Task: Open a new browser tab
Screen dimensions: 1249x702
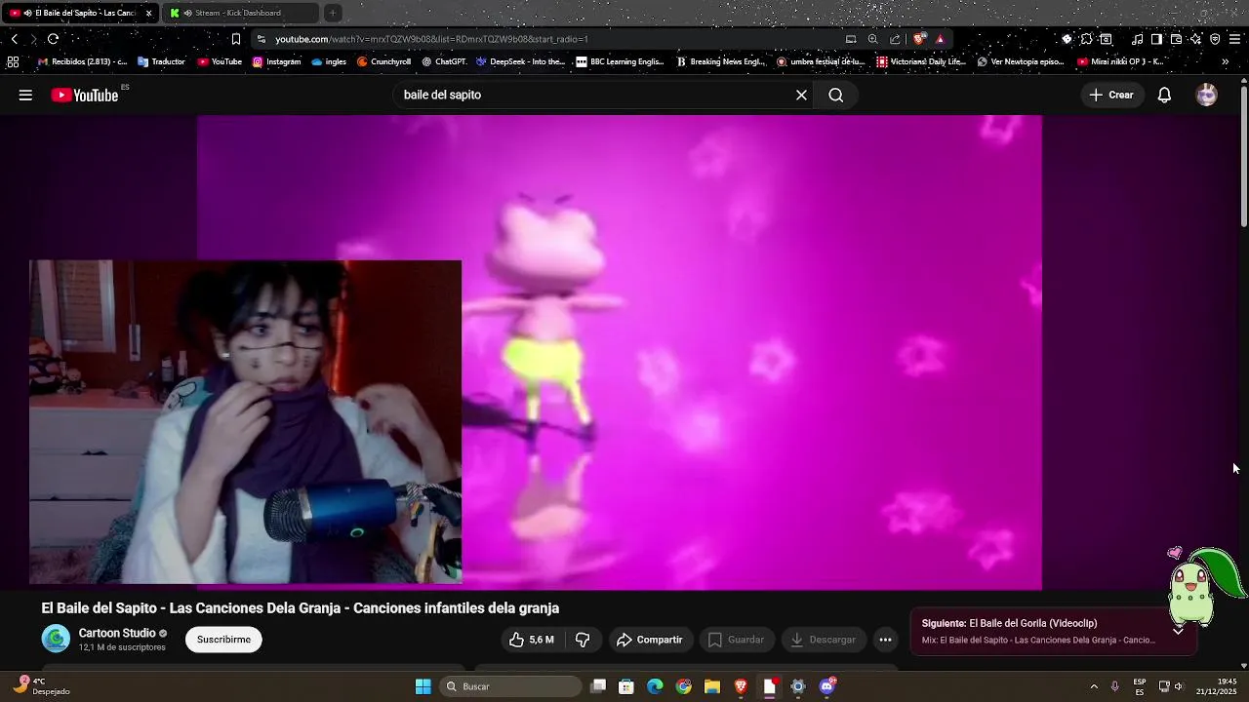Action: pyautogui.click(x=333, y=13)
